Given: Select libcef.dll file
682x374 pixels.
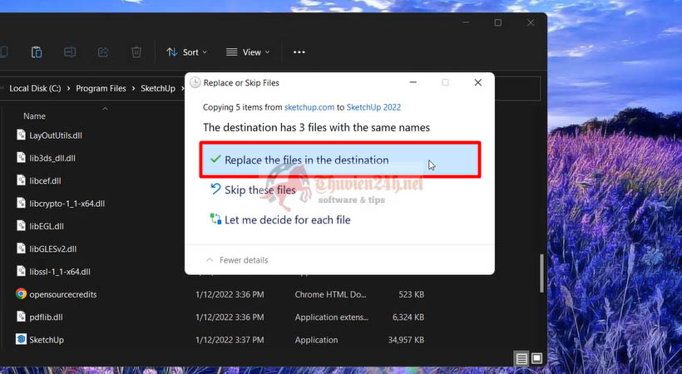Looking at the screenshot, I should coord(45,181).
